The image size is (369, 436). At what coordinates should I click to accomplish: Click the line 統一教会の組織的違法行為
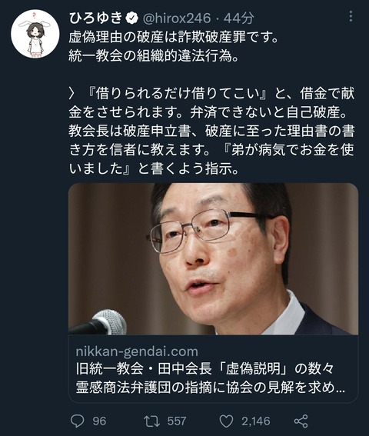pyautogui.click(x=154, y=57)
